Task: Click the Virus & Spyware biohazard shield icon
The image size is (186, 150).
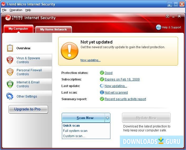Action: tap(10, 60)
